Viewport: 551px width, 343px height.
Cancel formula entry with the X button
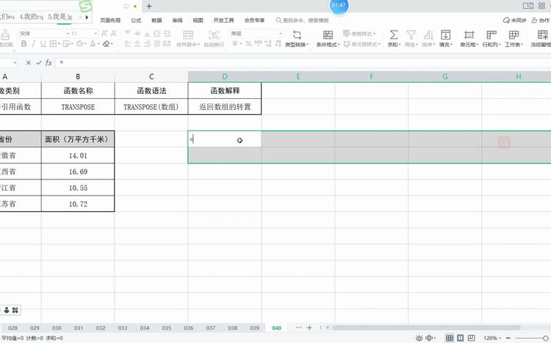(29, 62)
